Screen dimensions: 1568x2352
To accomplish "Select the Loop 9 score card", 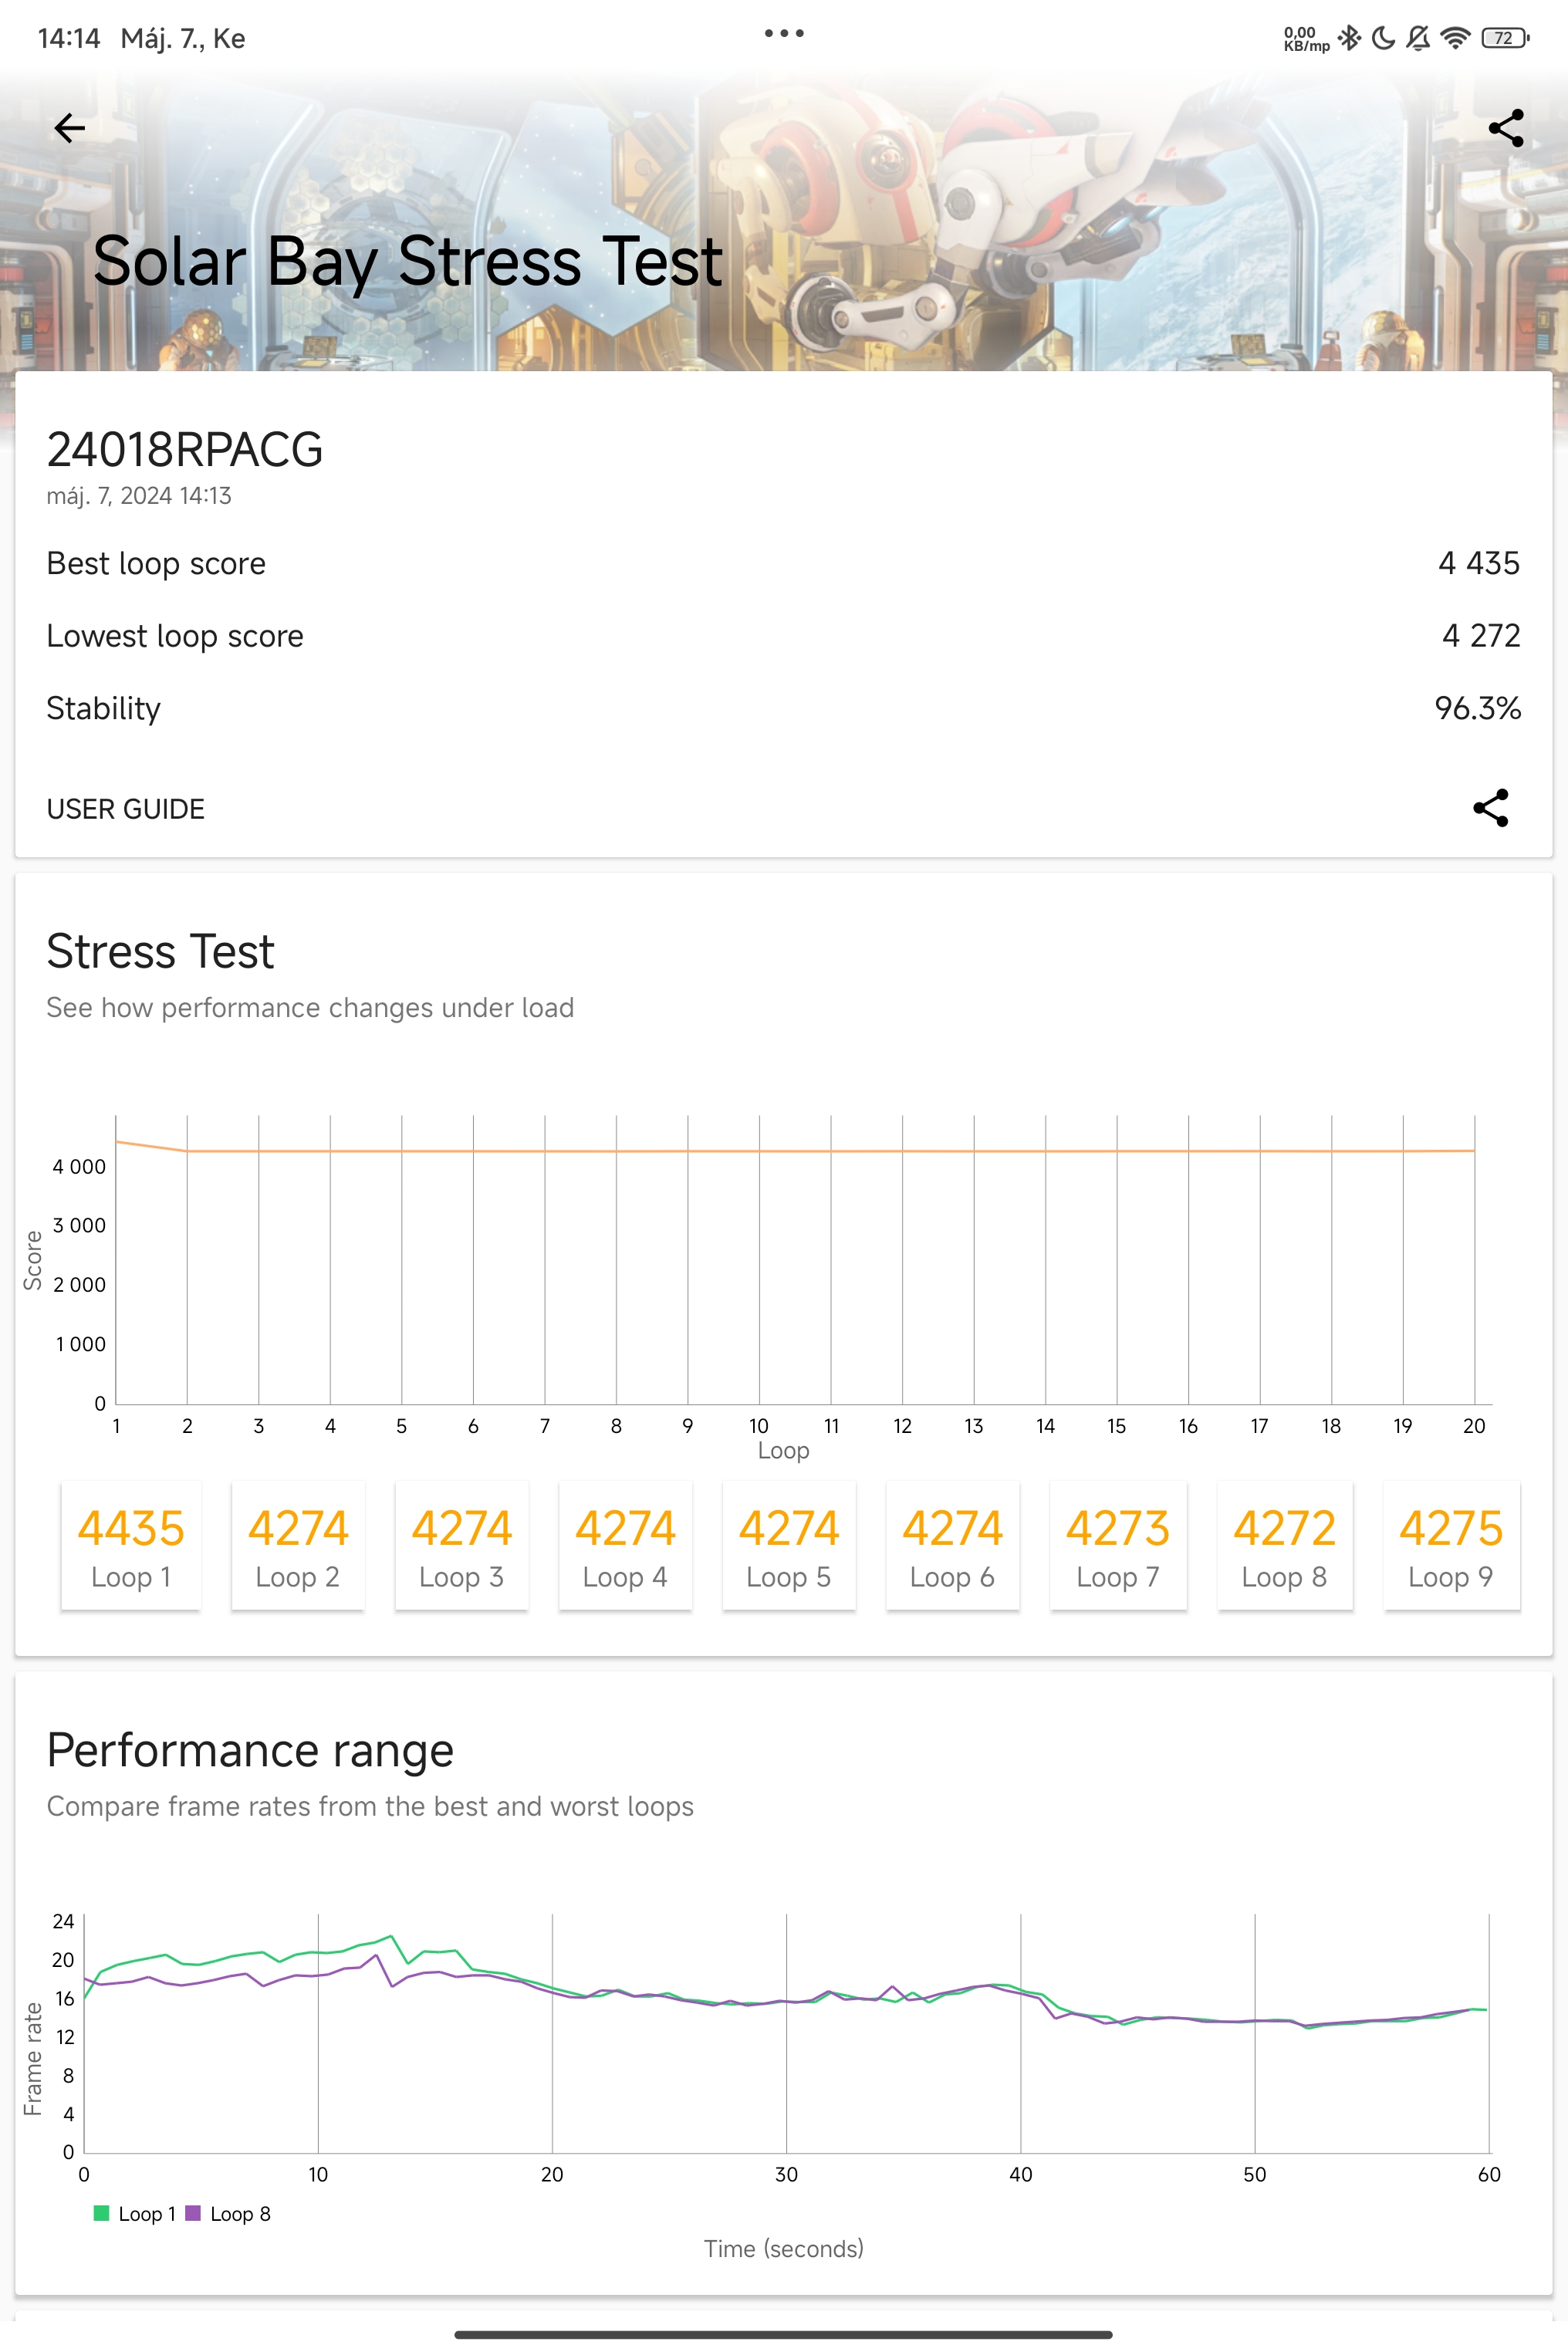I will pyautogui.click(x=1451, y=1546).
